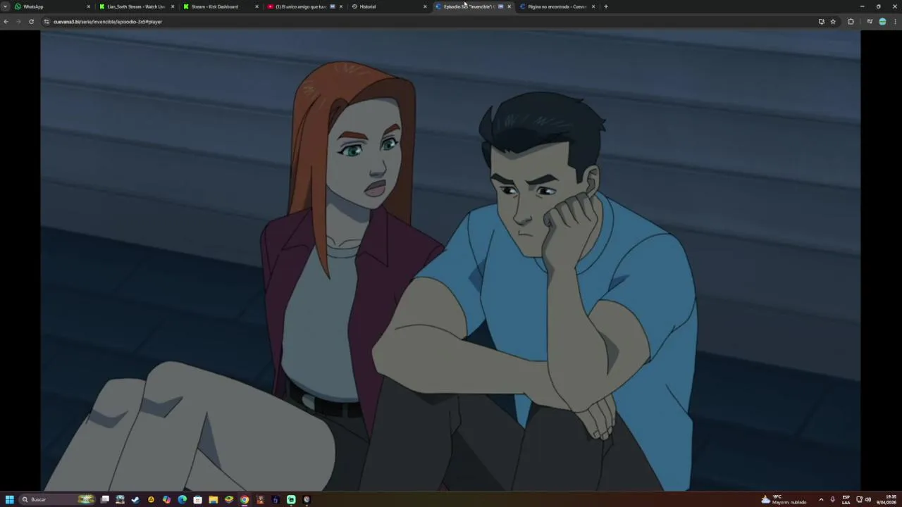Open the clock and date 19:35

[886, 499]
